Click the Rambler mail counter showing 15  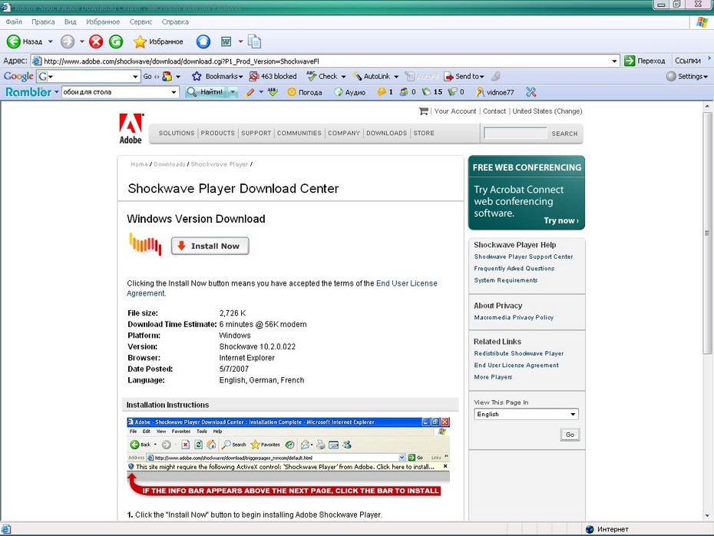(x=432, y=92)
